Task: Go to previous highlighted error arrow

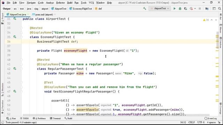Action: tap(212, 20)
